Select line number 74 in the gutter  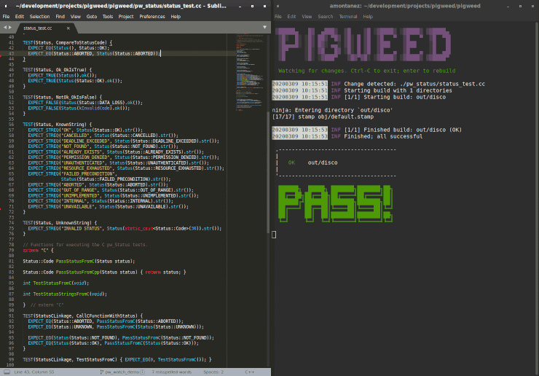tap(12, 223)
